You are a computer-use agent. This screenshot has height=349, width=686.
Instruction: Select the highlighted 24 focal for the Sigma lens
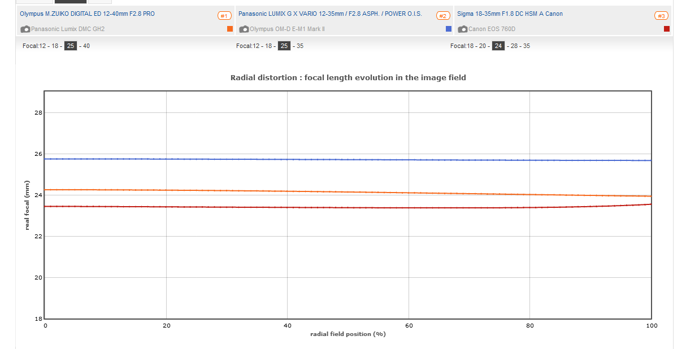(x=498, y=46)
